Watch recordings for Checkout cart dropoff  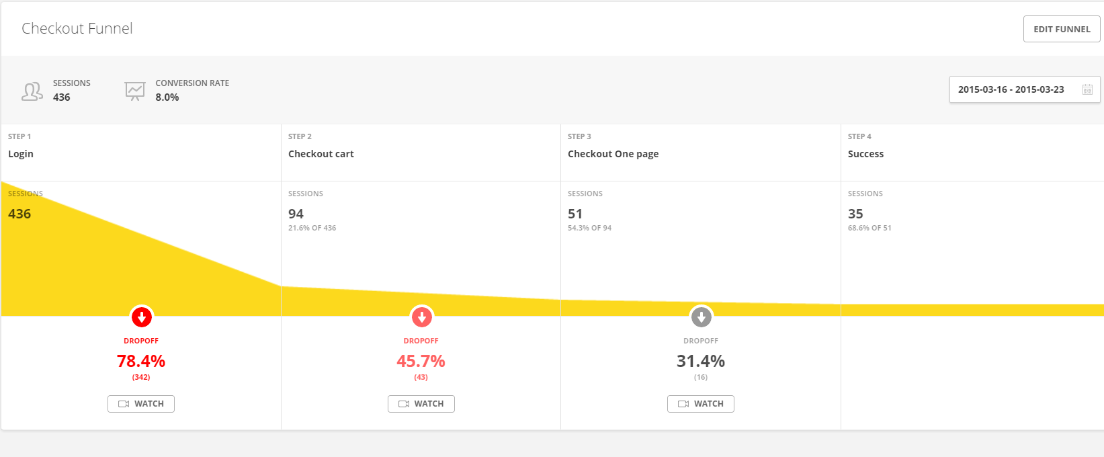click(421, 404)
